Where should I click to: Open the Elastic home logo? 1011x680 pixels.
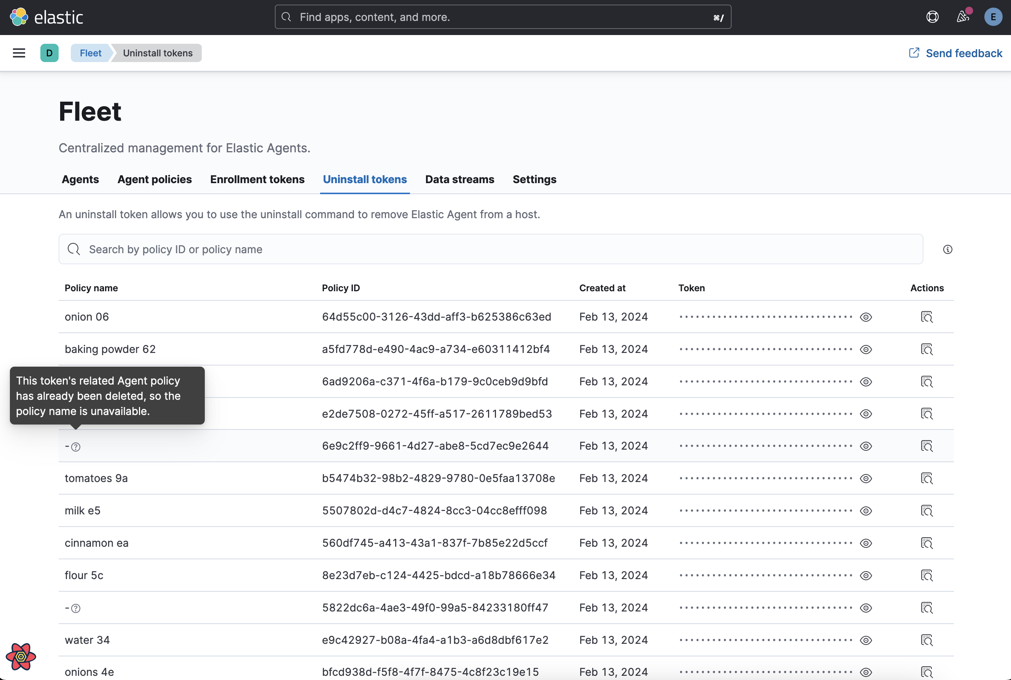tap(46, 18)
